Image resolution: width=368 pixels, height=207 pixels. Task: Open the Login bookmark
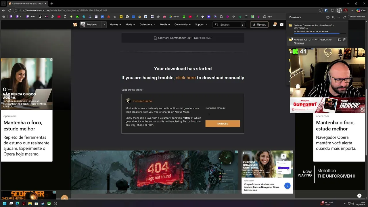(267, 17)
